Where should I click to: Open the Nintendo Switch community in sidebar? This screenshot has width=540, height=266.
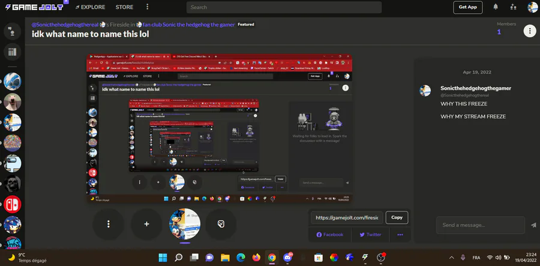tap(13, 204)
